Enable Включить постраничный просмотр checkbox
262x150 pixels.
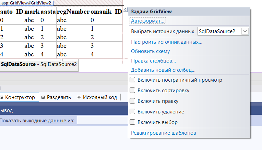click(x=132, y=80)
